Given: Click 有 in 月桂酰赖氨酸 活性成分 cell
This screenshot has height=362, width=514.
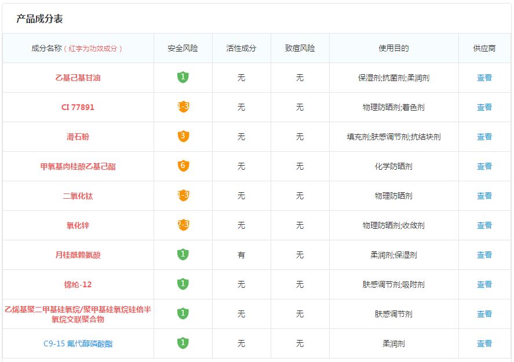Looking at the screenshot, I should coord(241,255).
